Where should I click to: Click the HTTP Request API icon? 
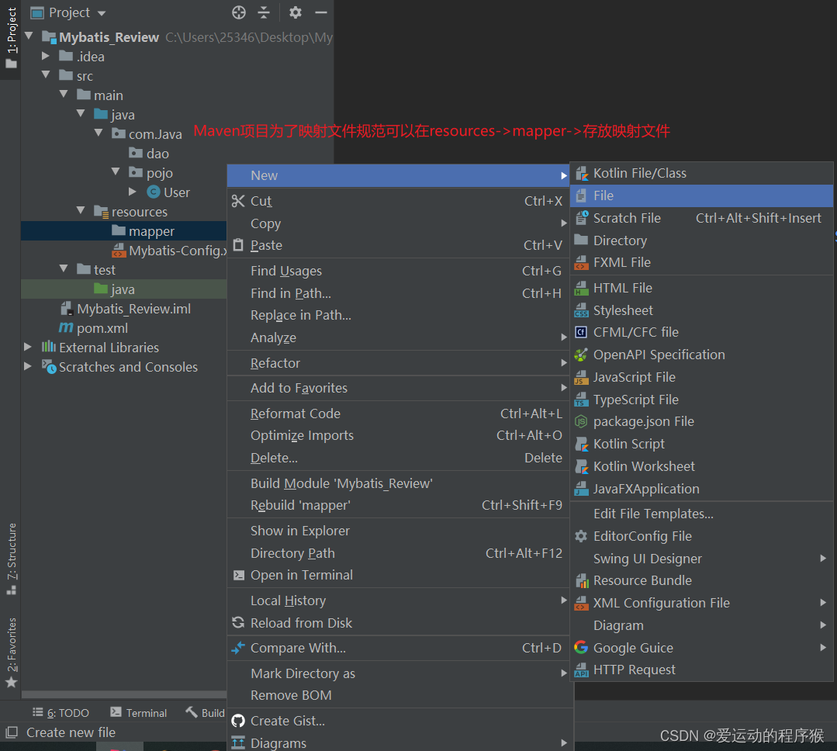click(x=581, y=670)
